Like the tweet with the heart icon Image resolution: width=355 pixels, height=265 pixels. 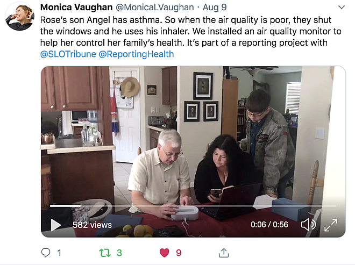point(165,253)
